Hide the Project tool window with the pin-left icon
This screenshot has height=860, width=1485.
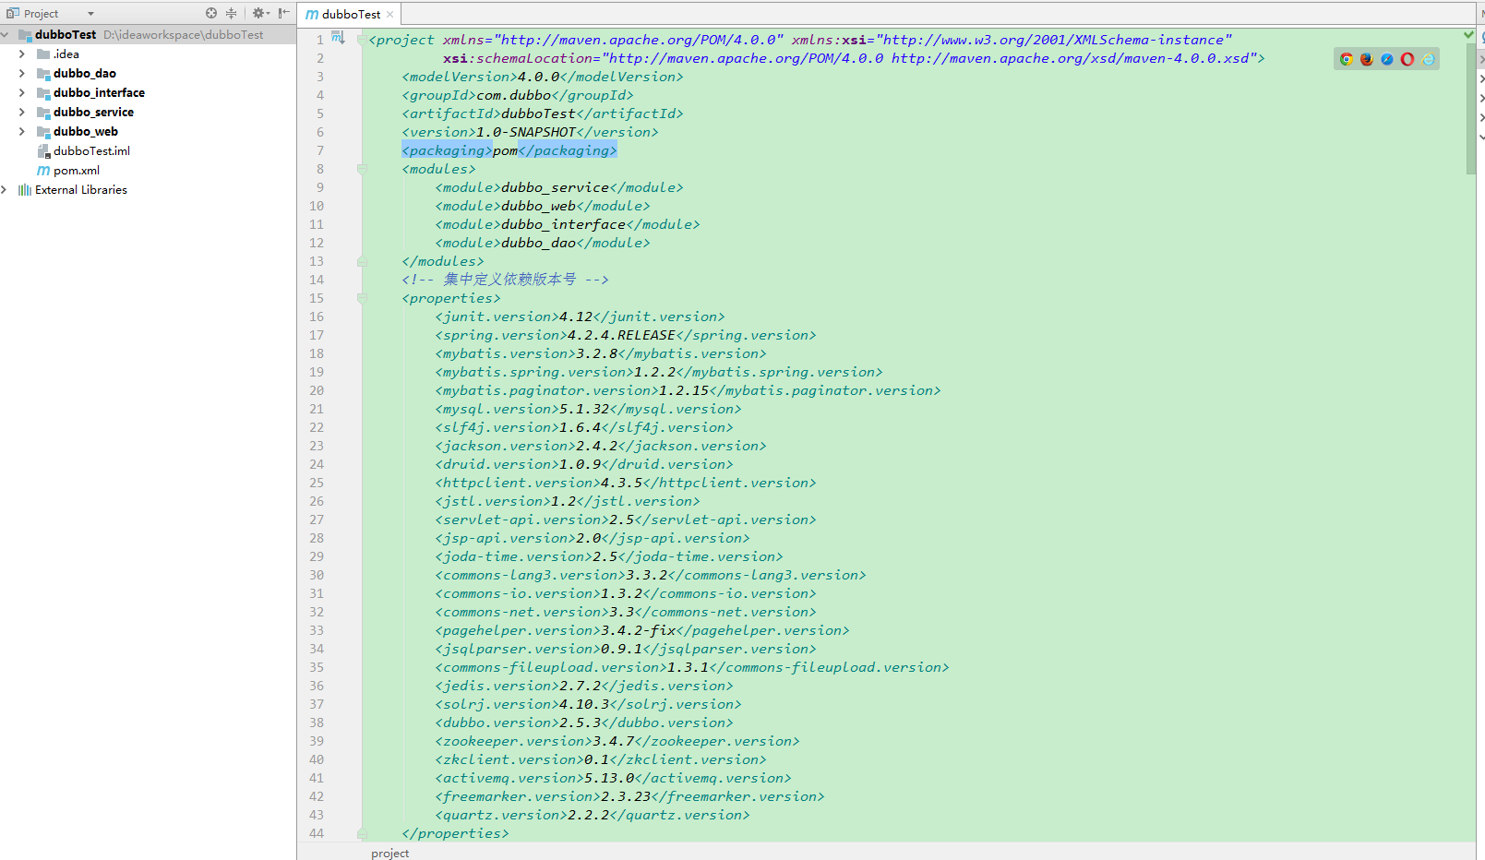283,13
